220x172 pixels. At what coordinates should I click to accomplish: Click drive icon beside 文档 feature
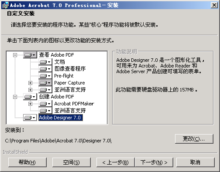45,62
